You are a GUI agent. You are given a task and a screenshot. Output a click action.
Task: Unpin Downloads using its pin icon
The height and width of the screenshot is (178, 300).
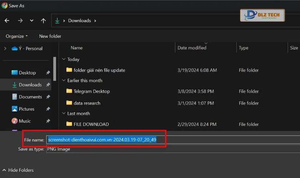tap(48, 84)
